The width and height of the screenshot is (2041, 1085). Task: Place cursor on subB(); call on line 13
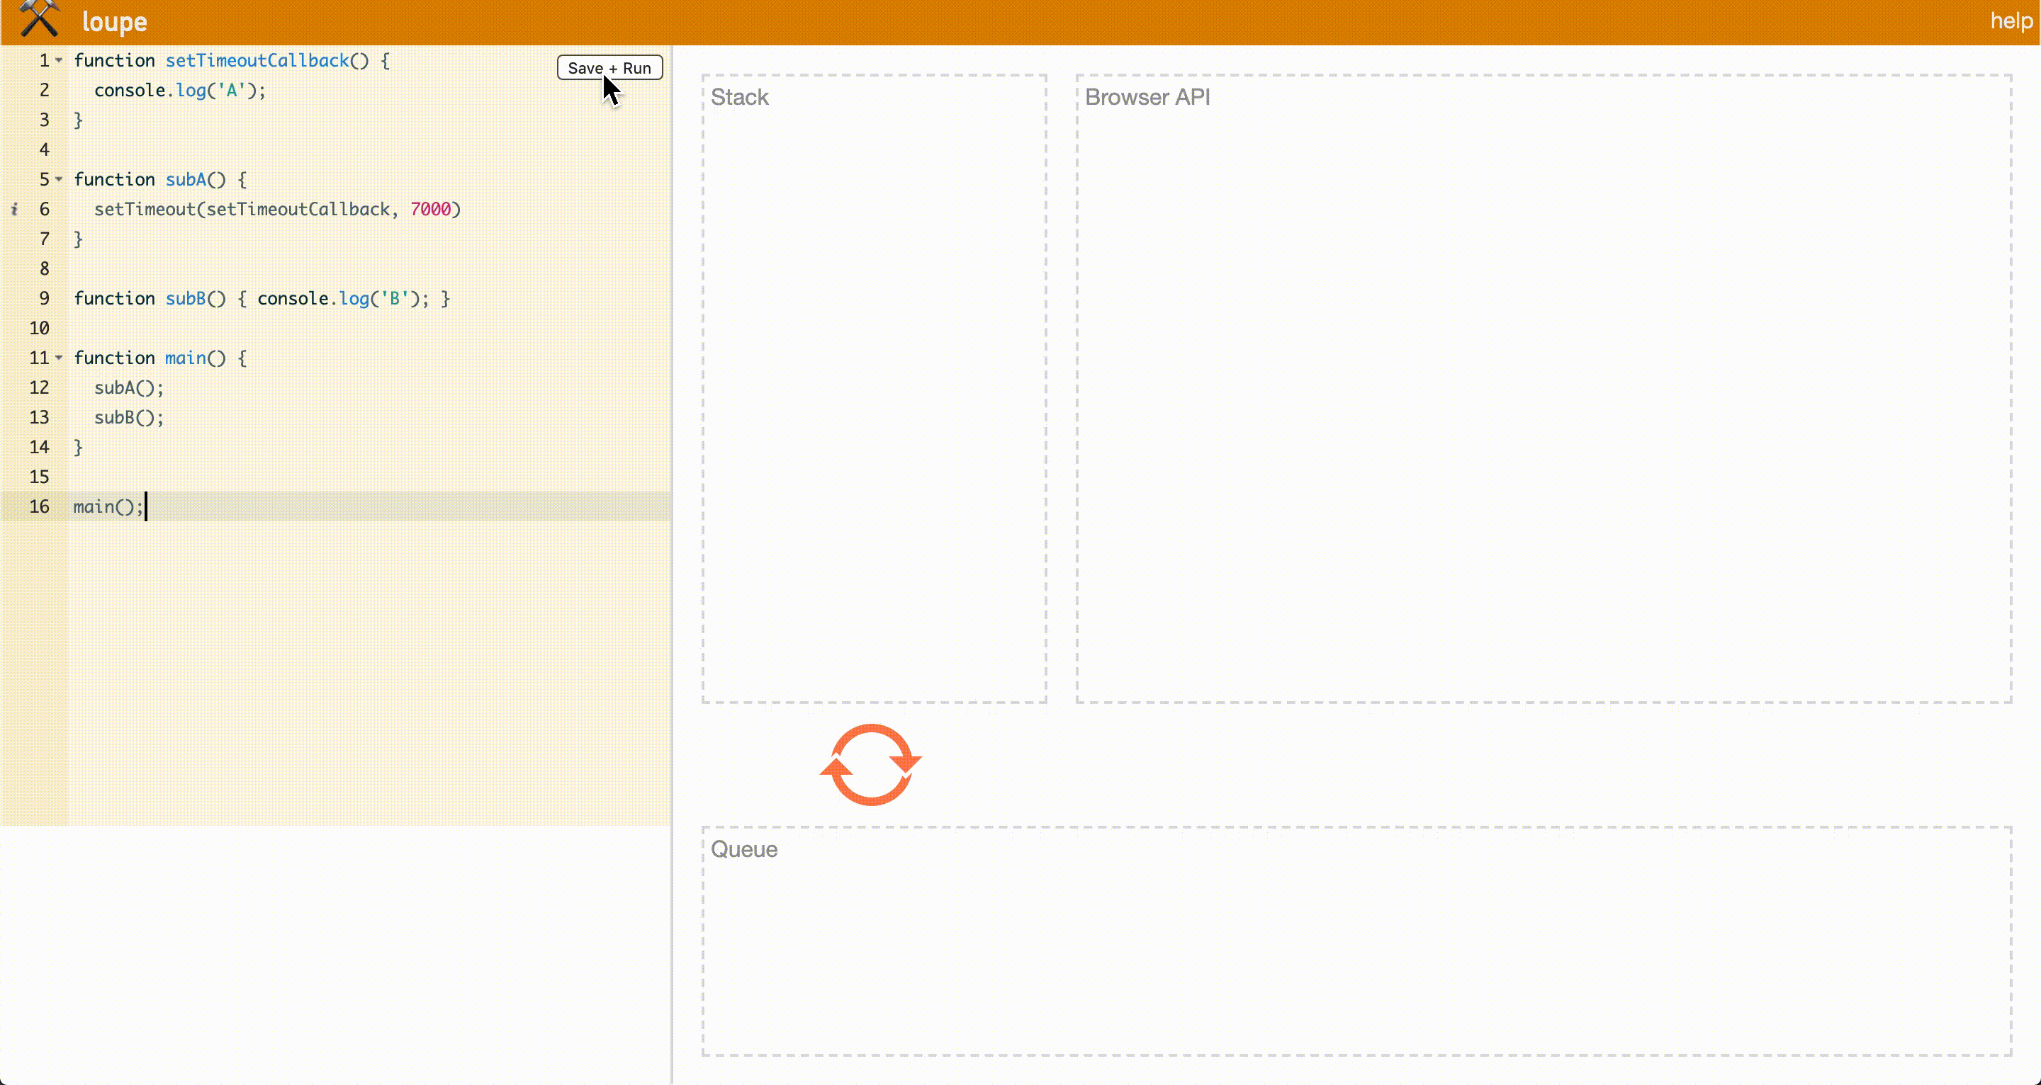pyautogui.click(x=128, y=418)
